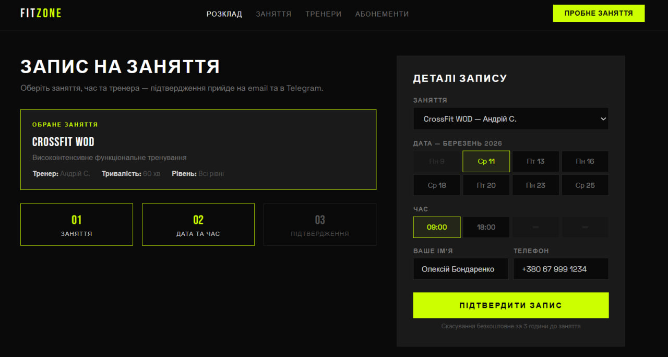Open the ТРЕНЕРИ navigation item
Image resolution: width=668 pixels, height=357 pixels.
323,14
